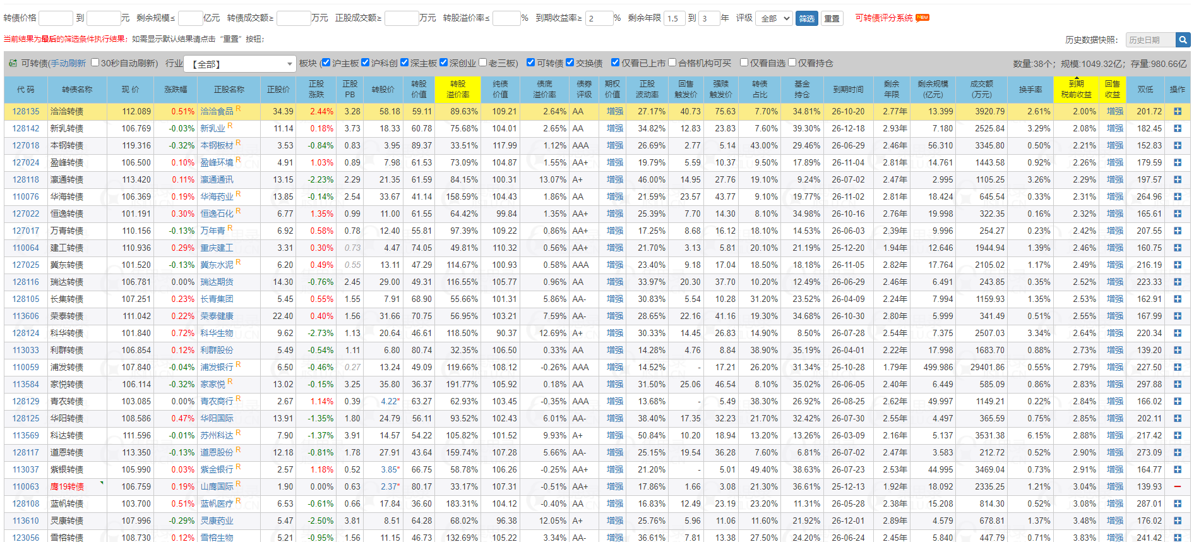Add 华海转债 row using plus icon
Viewport: 1194px width, 542px height.
pyautogui.click(x=1177, y=196)
